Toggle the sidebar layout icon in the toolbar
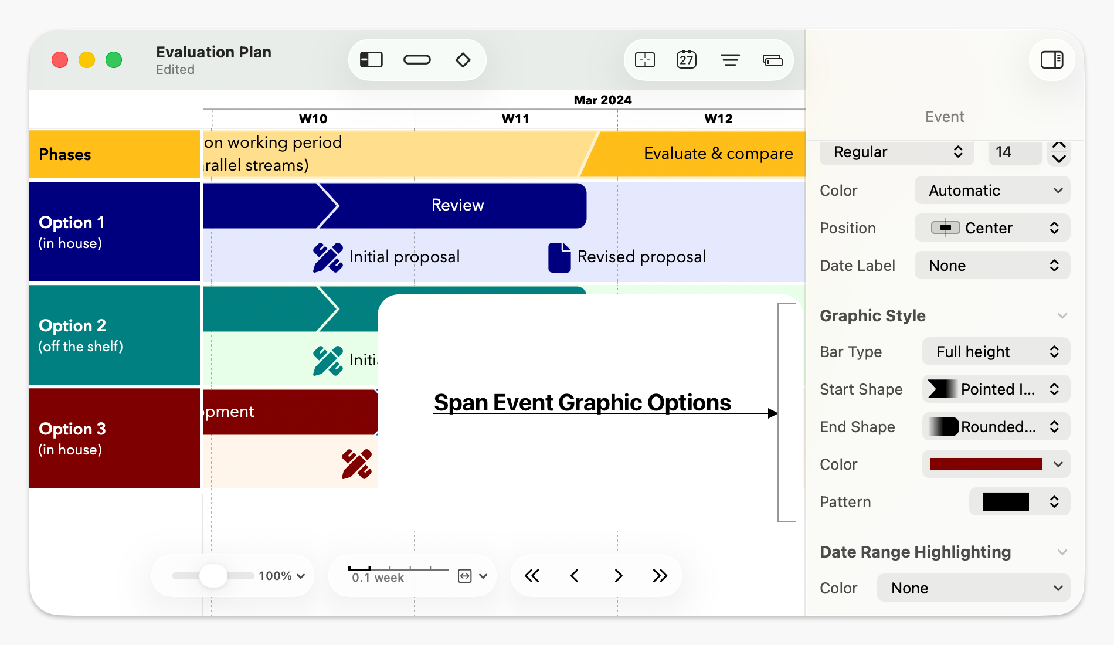Viewport: 1114px width, 645px height. pyautogui.click(x=371, y=59)
